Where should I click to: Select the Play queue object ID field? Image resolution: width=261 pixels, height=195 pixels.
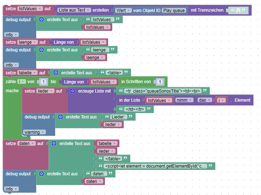click(174, 11)
